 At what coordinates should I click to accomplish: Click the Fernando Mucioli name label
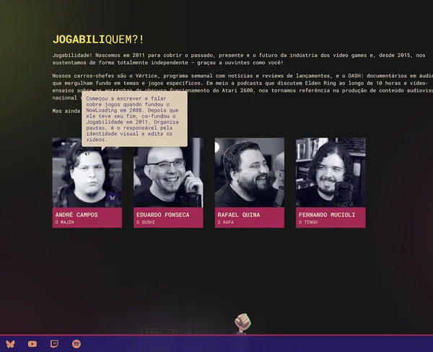click(x=327, y=215)
